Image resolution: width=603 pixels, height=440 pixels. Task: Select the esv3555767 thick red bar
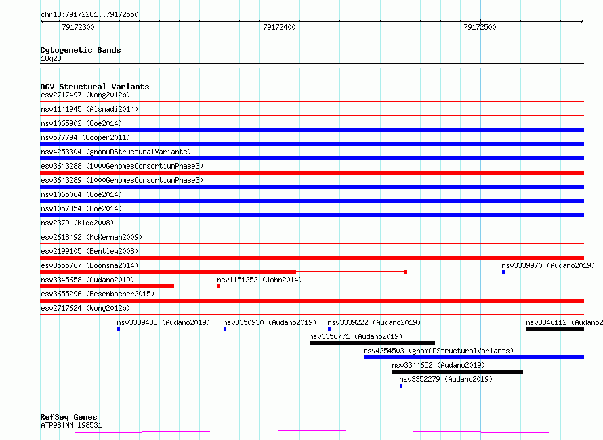coord(168,272)
